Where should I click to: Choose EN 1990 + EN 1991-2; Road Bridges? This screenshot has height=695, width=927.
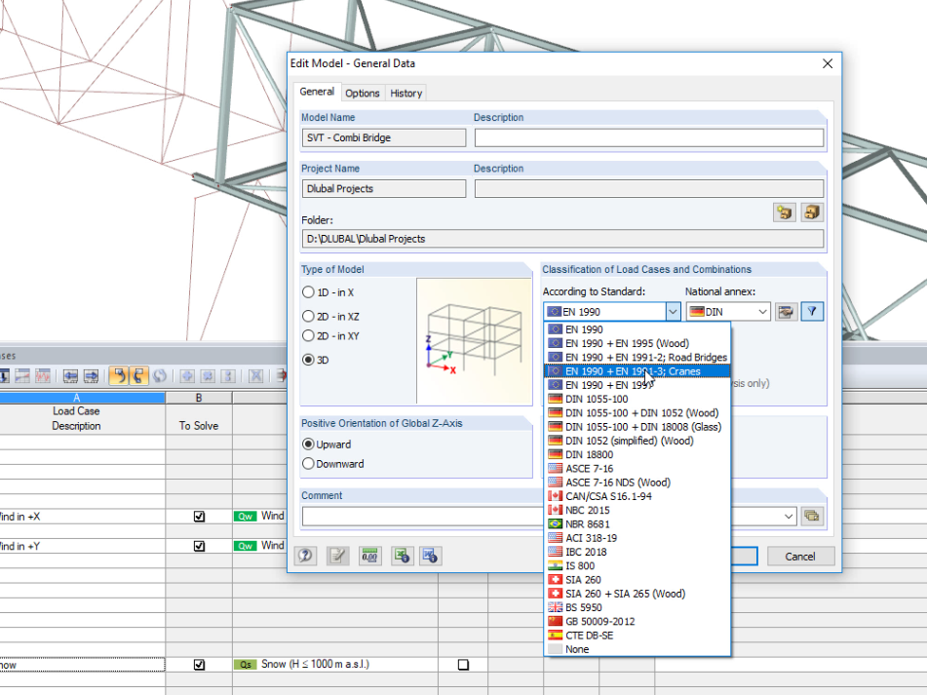point(637,358)
